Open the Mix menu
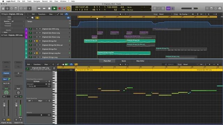The image size is (223, 125). [x=51, y=1]
